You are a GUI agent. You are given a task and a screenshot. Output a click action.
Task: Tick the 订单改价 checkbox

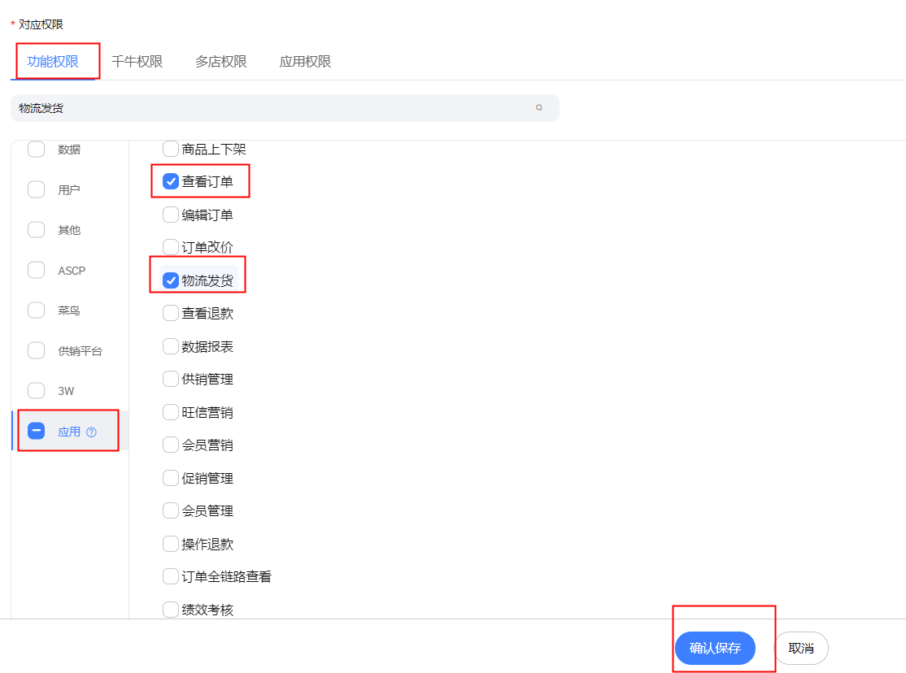(x=171, y=247)
